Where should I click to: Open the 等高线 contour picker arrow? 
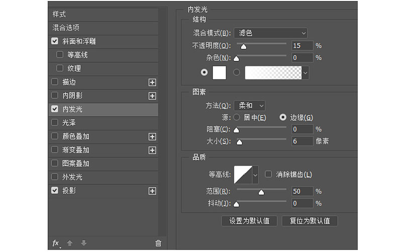click(255, 175)
